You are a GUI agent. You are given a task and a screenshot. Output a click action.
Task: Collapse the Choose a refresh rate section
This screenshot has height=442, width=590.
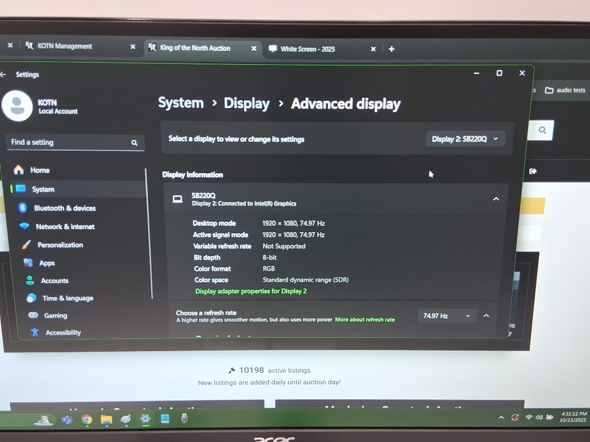coord(486,316)
